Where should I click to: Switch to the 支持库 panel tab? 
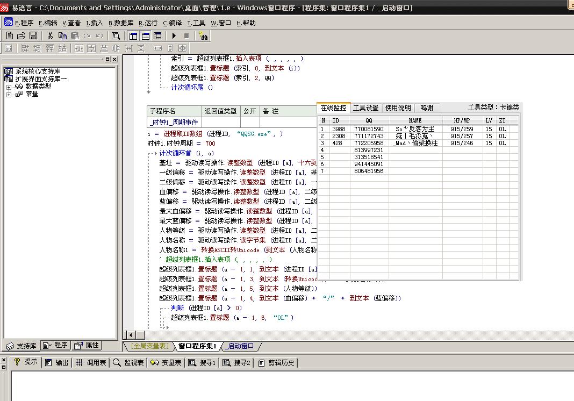tap(22, 346)
